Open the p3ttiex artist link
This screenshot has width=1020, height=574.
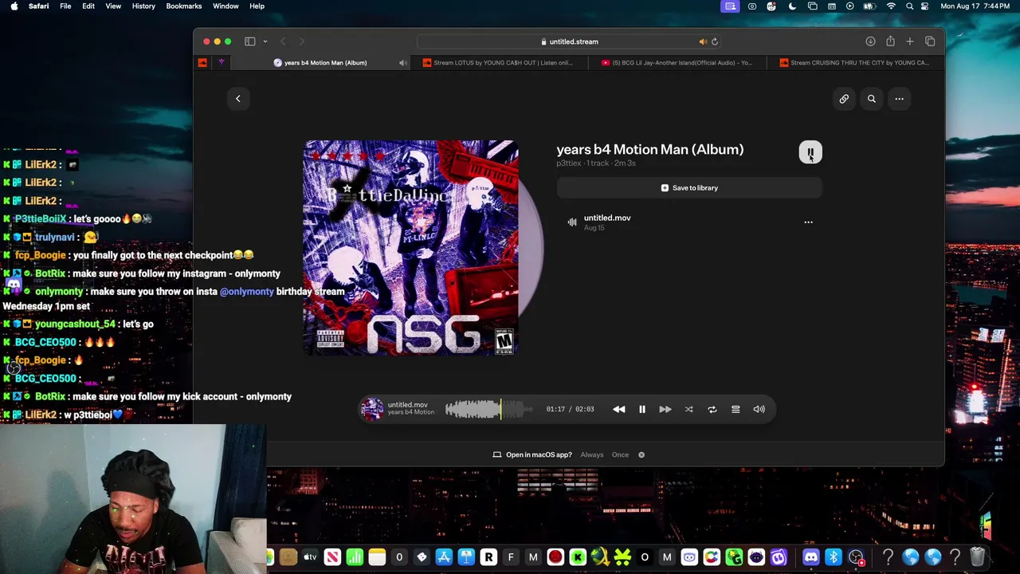point(569,163)
